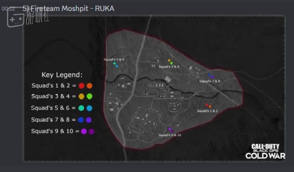Select the violet Squad 8 swatch in legend
Image resolution: width=294 pixels, height=172 pixels.
(x=89, y=120)
